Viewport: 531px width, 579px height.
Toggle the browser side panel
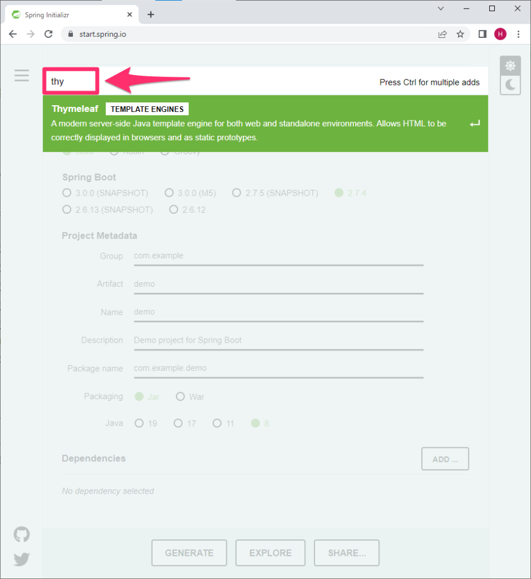tap(482, 34)
